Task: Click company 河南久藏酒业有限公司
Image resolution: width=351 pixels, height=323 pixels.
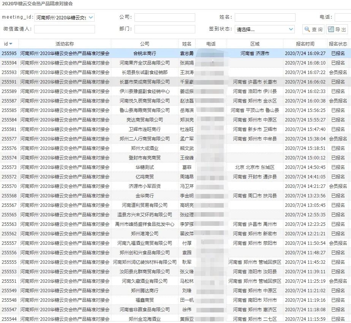Action: tap(145, 281)
